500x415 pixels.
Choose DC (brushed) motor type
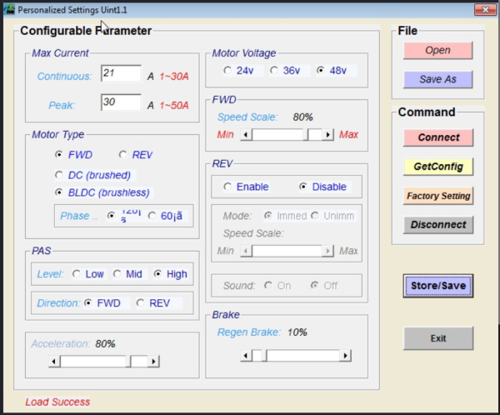[93, 175]
